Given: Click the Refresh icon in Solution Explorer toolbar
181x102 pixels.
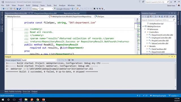Looking at the screenshot, I should point(162,16).
